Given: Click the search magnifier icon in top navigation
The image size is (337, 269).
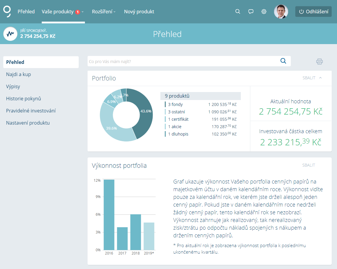Looking at the screenshot, I should pyautogui.click(x=238, y=12).
